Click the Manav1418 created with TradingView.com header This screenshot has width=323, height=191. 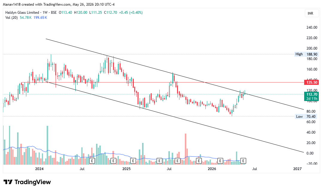(59, 4)
